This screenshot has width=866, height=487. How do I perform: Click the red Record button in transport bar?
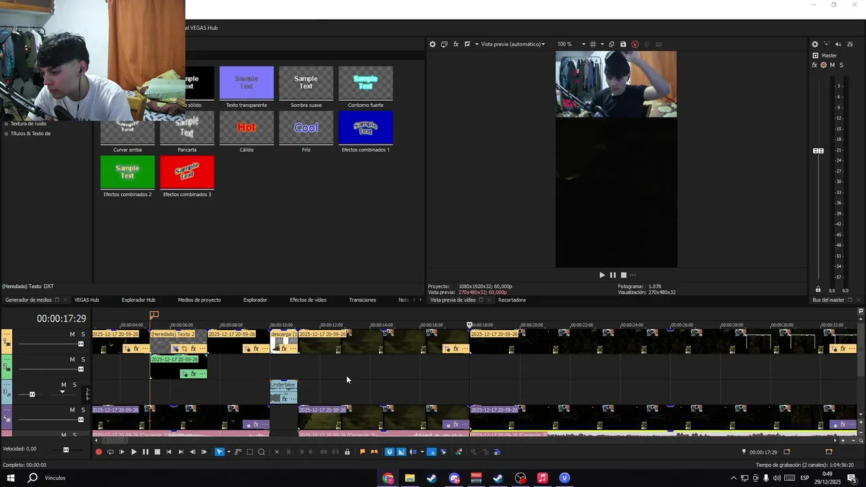click(99, 452)
